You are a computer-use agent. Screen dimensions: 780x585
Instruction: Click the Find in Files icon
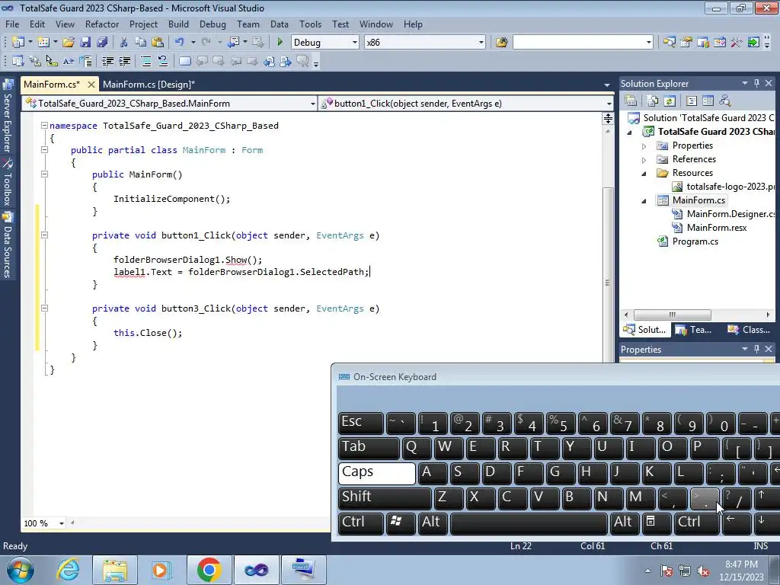[501, 43]
